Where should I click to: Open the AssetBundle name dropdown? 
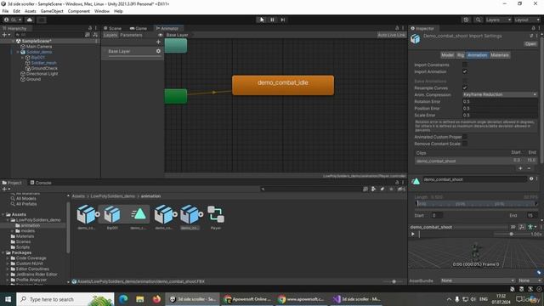click(478, 280)
